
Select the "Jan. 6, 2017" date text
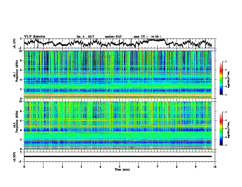85,37
